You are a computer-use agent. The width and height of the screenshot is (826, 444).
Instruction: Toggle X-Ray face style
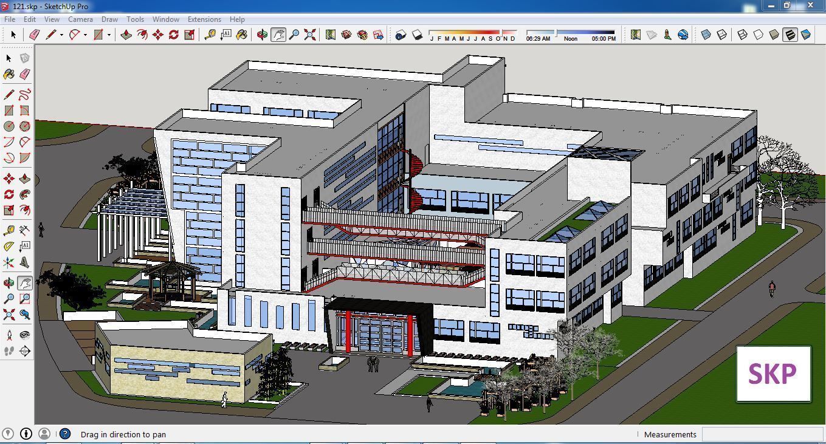pyautogui.click(x=706, y=35)
